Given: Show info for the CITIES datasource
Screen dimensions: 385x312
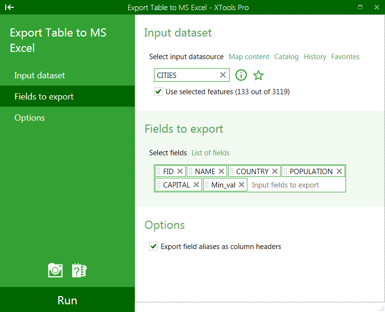Looking at the screenshot, I should (241, 75).
